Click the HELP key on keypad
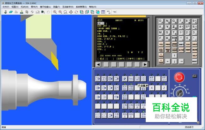This screenshot has width=205, height=130. click(x=195, y=56)
